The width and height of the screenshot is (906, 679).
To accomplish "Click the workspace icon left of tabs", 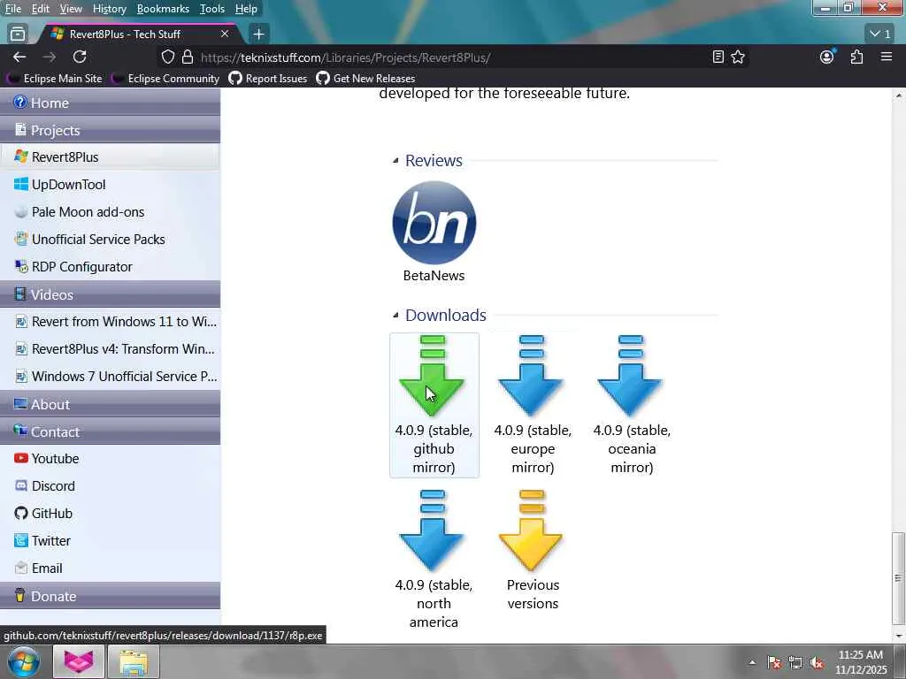I will point(18,34).
